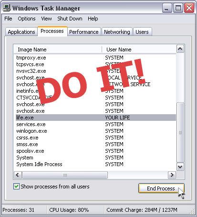
Task: Expand the View menu
Action: 46,19
